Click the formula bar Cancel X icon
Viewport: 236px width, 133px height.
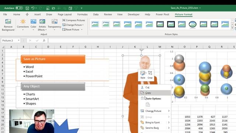30,40
